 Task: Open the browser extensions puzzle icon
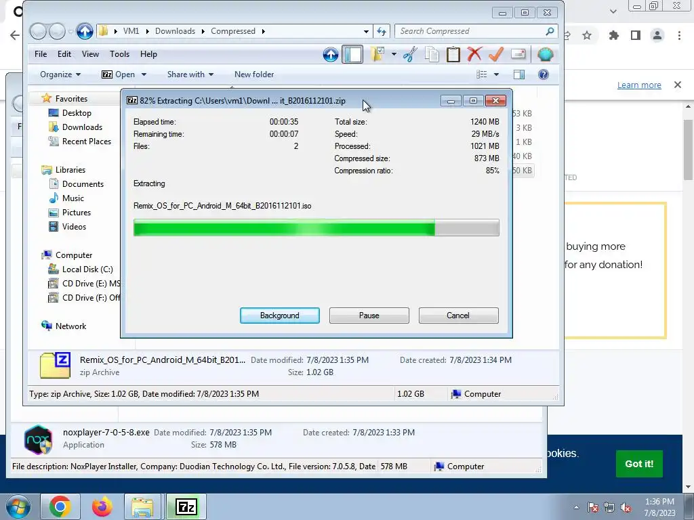click(x=613, y=35)
